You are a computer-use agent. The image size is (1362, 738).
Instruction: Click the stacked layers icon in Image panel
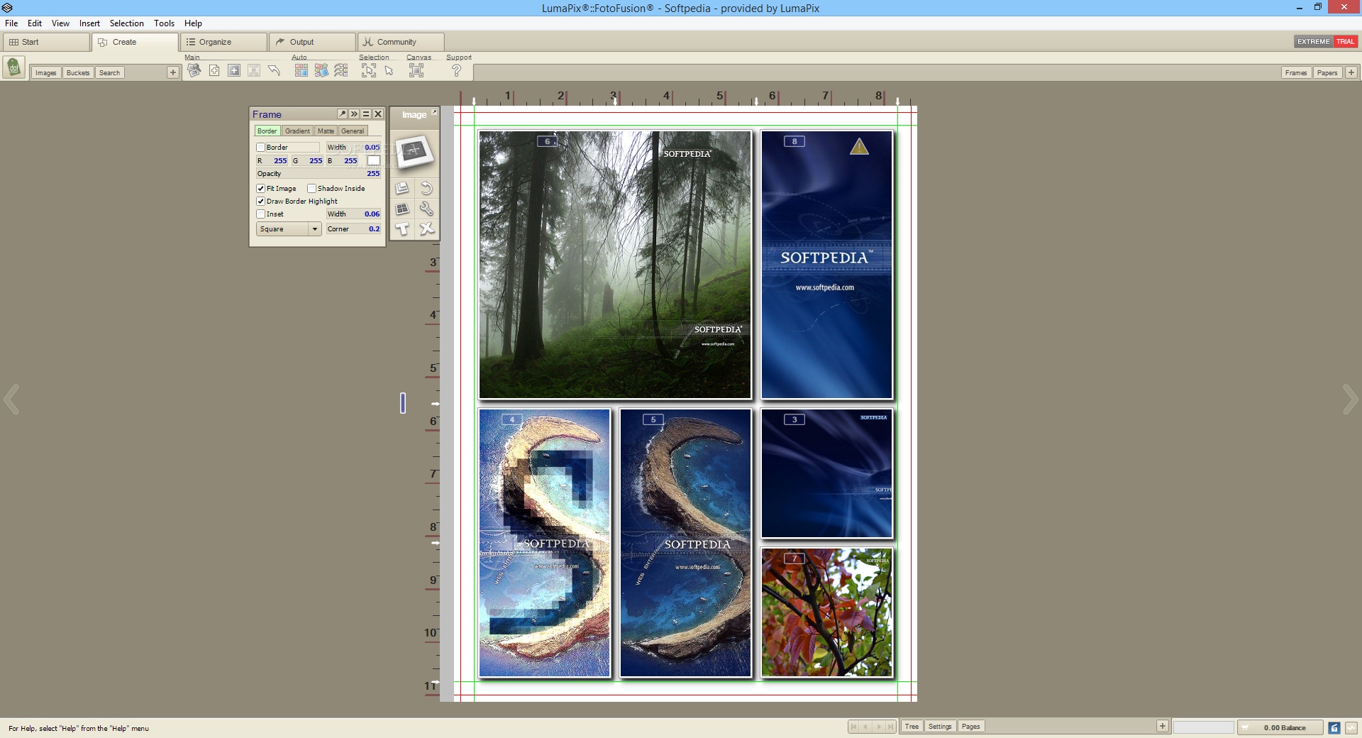pos(402,188)
